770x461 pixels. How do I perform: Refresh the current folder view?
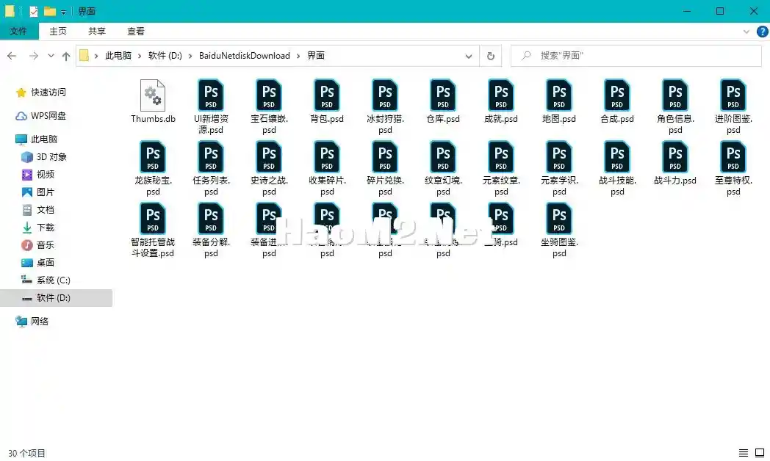click(490, 56)
